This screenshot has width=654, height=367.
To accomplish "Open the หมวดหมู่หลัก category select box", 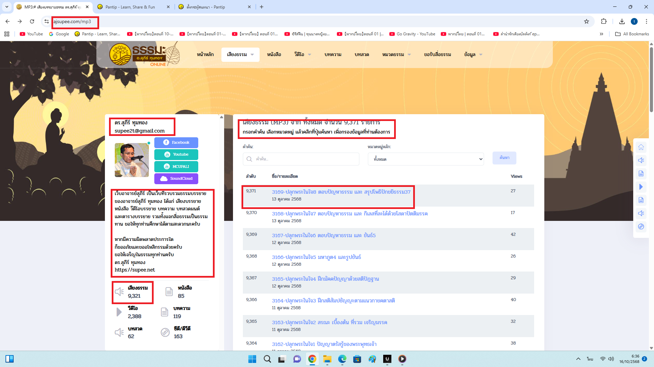I will pos(426,159).
